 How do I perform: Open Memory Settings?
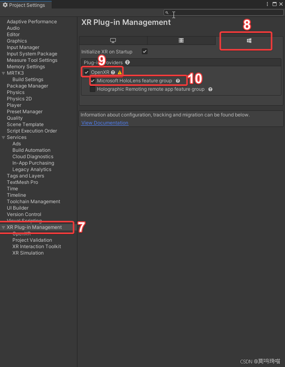[26, 67]
